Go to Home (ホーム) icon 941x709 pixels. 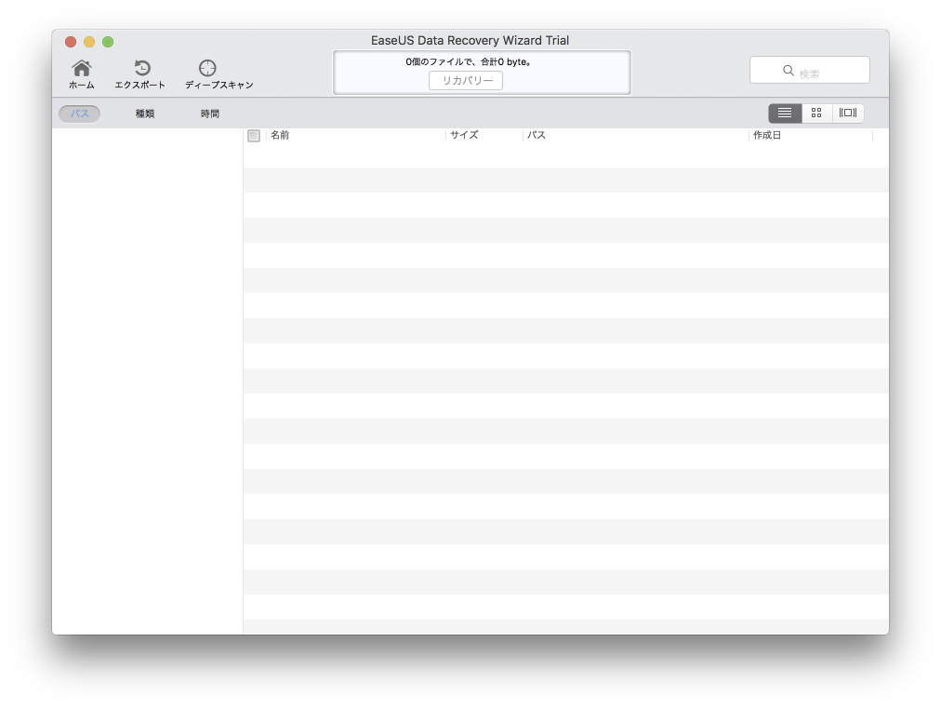[x=82, y=68]
